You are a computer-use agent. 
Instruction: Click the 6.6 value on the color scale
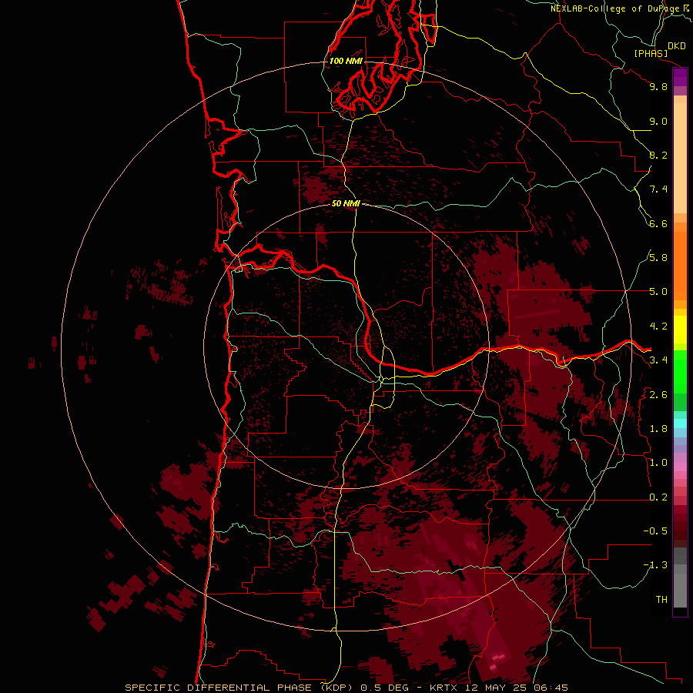(658, 223)
